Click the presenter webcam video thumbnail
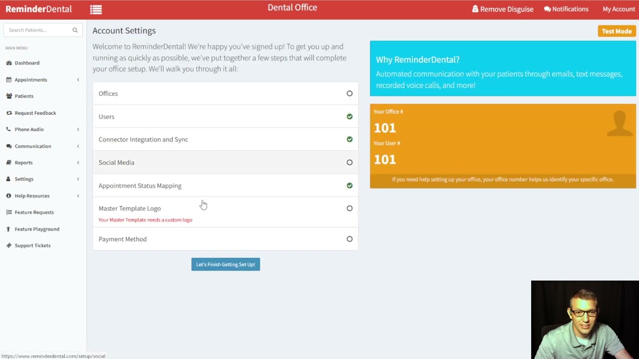Screen dimensions: 639x359 (585, 320)
